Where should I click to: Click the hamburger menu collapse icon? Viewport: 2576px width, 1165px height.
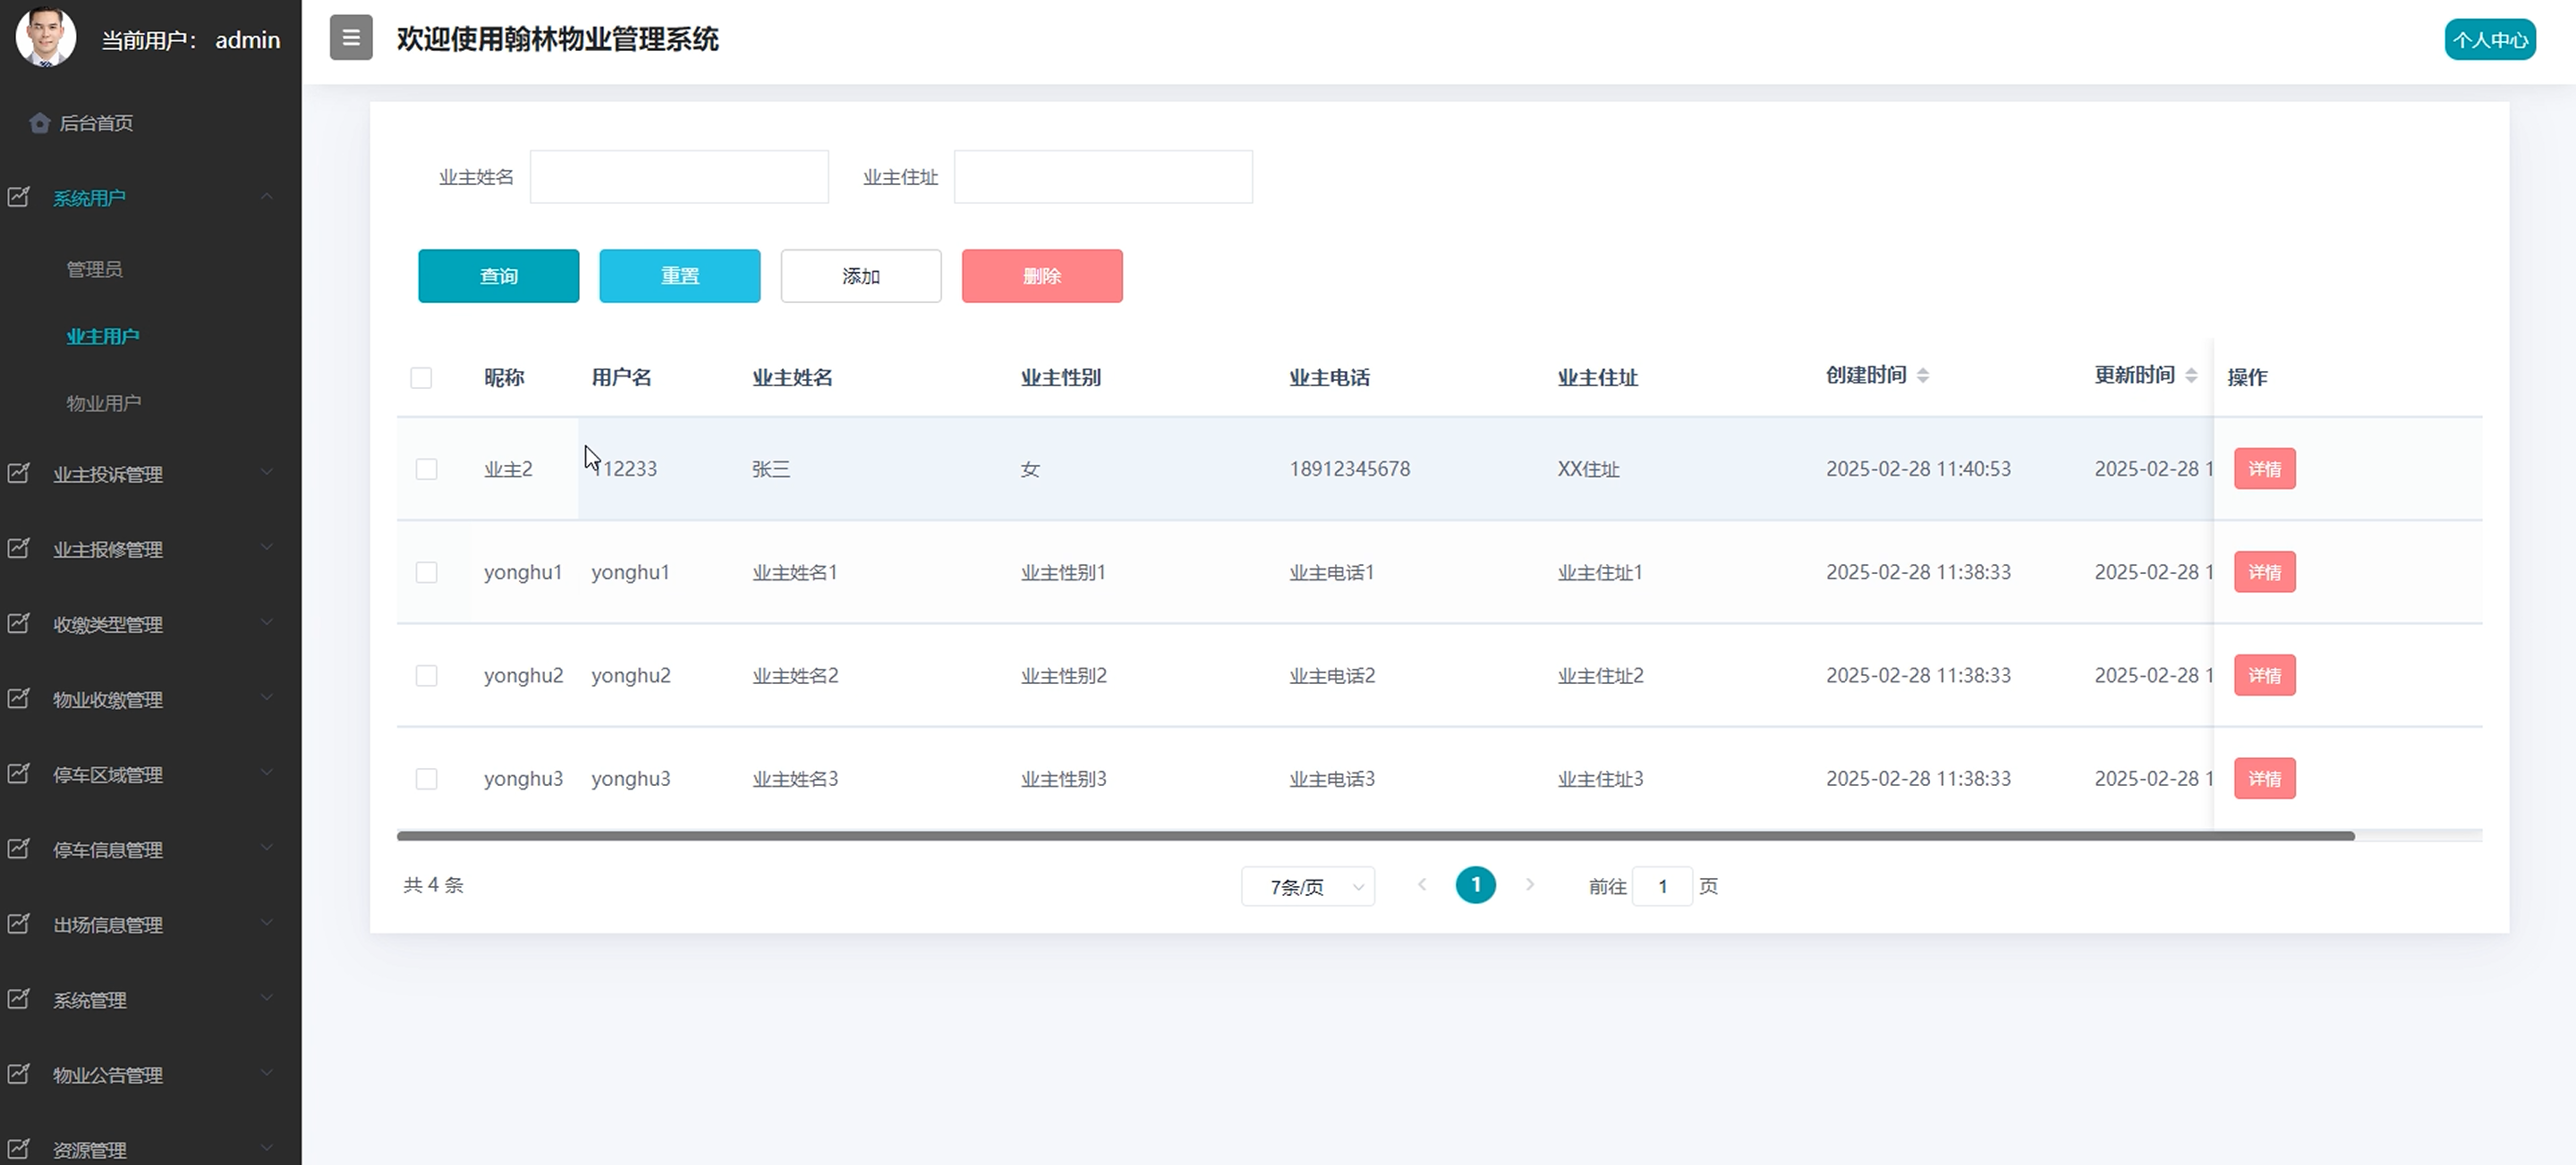(351, 38)
